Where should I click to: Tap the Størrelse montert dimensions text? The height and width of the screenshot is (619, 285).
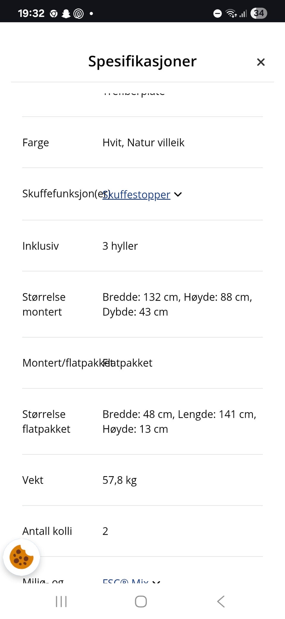[x=177, y=304]
